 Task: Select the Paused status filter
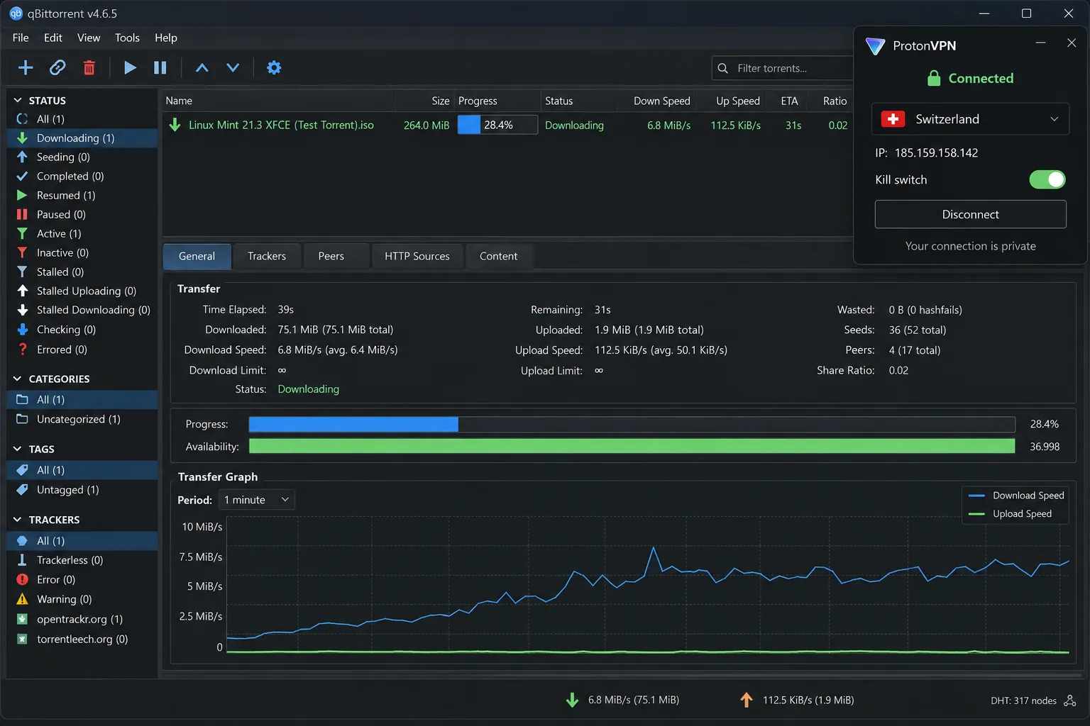[82, 214]
